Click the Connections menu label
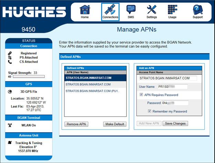Image resolution: width=215 pixels, height=163 pixels. pyautogui.click(x=110, y=17)
